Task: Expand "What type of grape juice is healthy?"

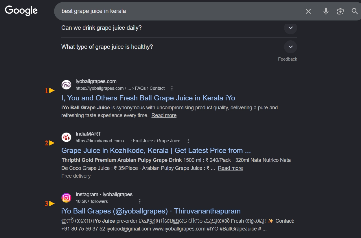Action: 290,47
